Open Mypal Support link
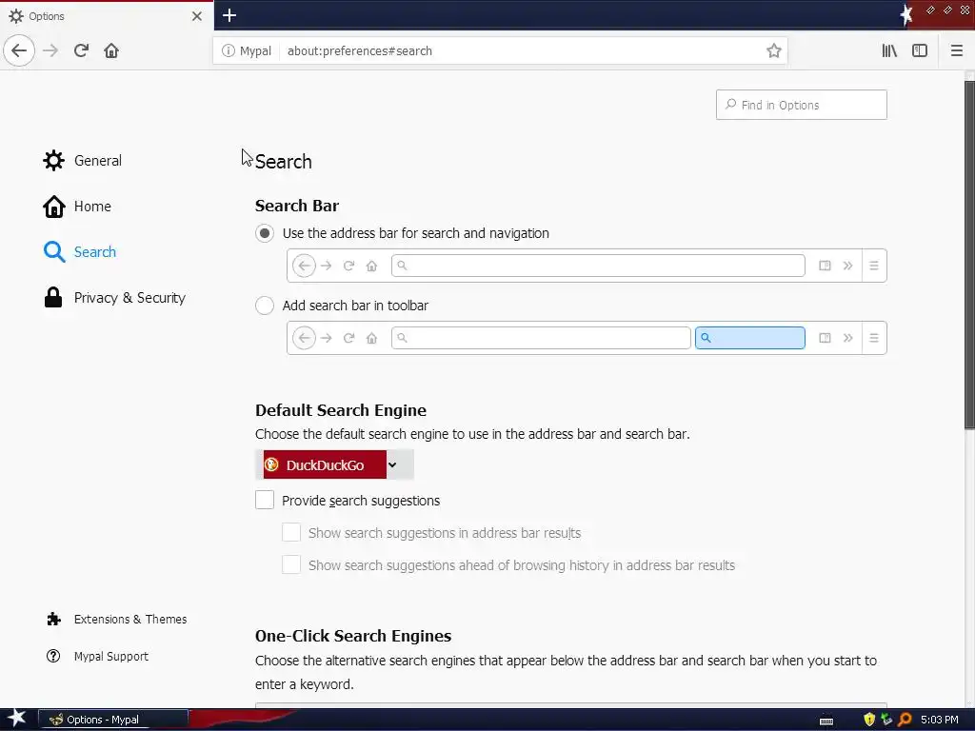 (x=97, y=657)
